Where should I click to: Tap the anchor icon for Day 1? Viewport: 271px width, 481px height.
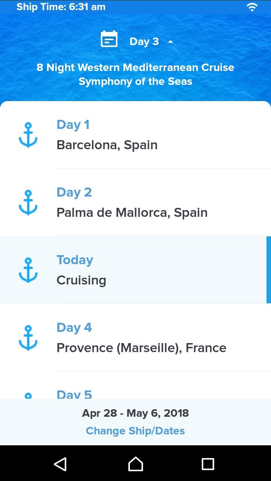28,135
